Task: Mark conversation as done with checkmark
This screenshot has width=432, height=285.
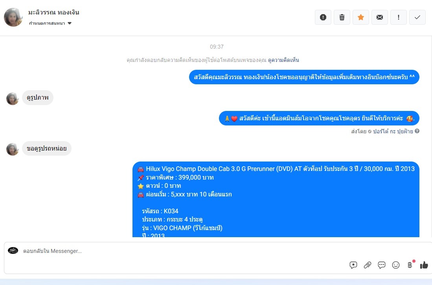Action: coord(417,17)
